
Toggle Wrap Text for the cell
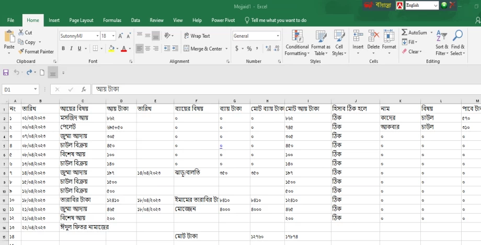[196, 36]
